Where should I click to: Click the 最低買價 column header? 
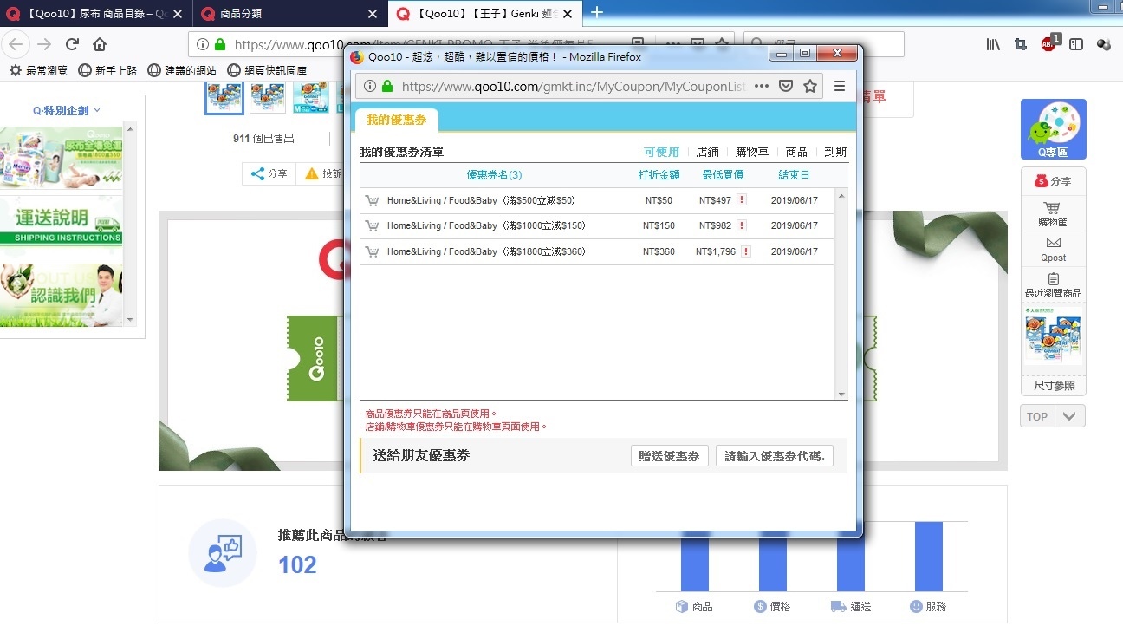pos(723,175)
